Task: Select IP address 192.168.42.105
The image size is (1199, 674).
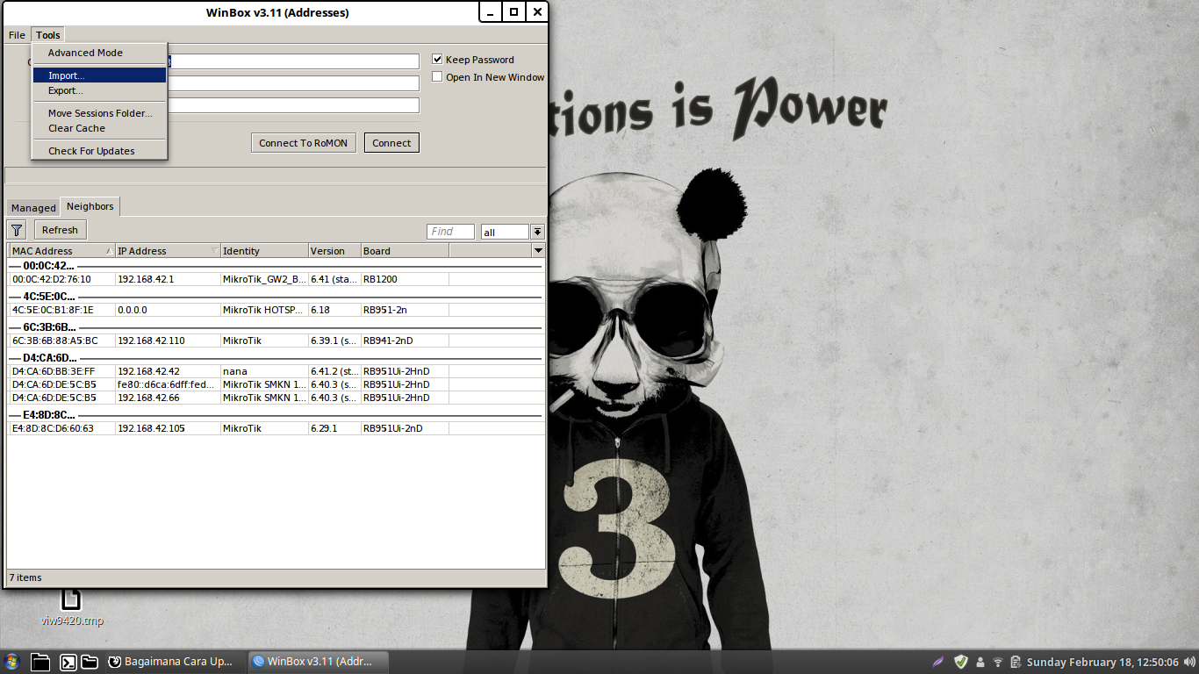Action: click(151, 428)
